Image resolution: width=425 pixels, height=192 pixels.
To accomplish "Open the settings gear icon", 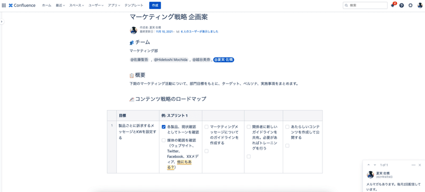I will pyautogui.click(x=410, y=5).
